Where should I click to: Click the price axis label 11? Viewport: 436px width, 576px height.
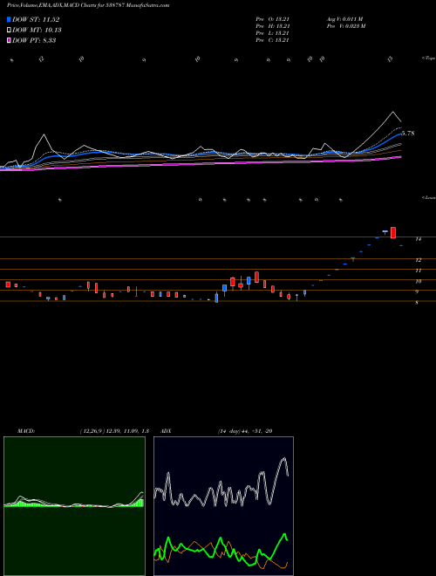418,271
